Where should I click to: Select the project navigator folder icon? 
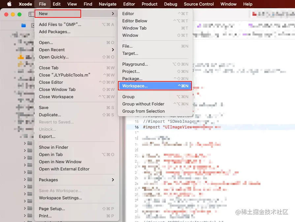click(x=23, y=26)
